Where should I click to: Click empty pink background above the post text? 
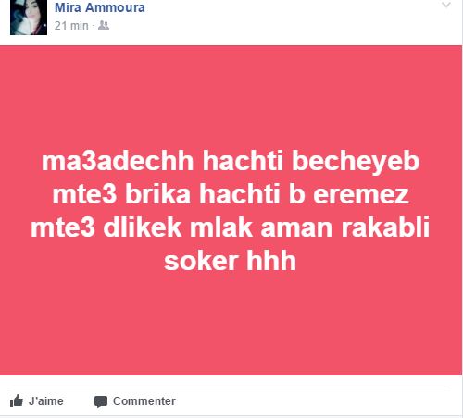tap(231, 95)
